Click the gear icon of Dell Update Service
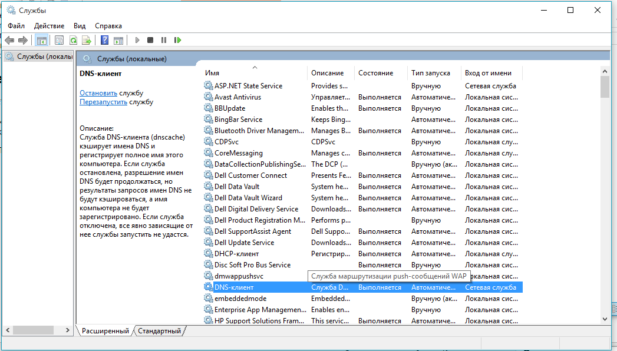The height and width of the screenshot is (351, 617). [x=208, y=242]
